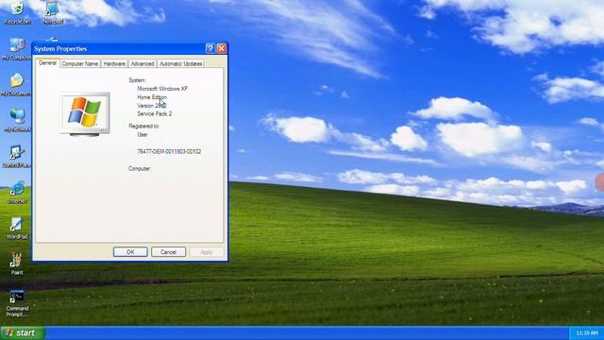The height and width of the screenshot is (340, 604).
Task: Confirm with the OK button
Action: pyautogui.click(x=130, y=252)
